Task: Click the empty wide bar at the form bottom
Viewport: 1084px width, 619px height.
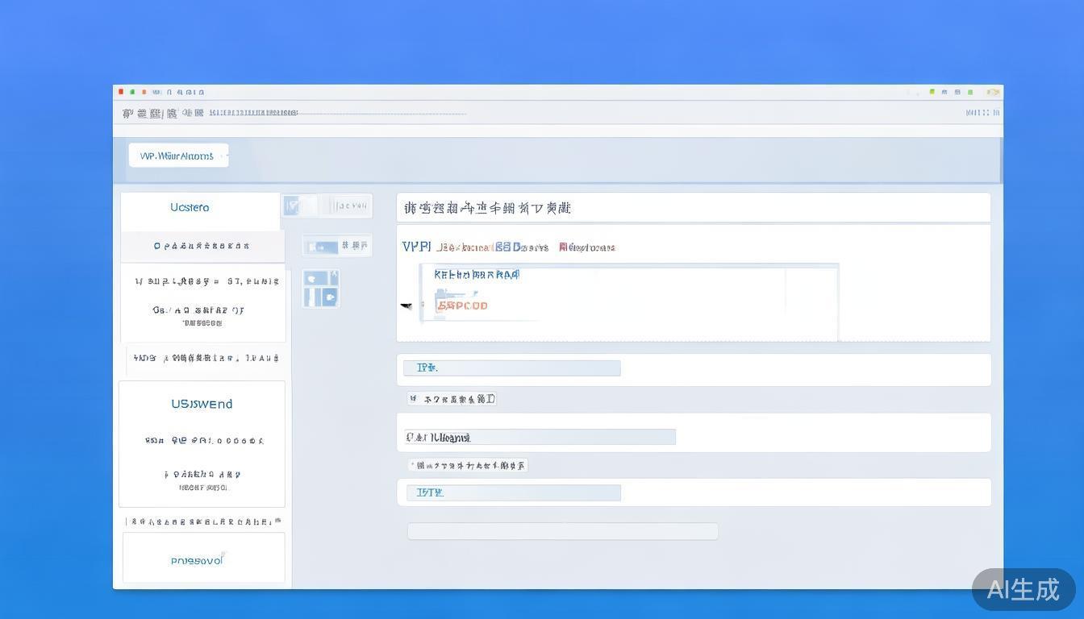Action: pyautogui.click(x=562, y=531)
